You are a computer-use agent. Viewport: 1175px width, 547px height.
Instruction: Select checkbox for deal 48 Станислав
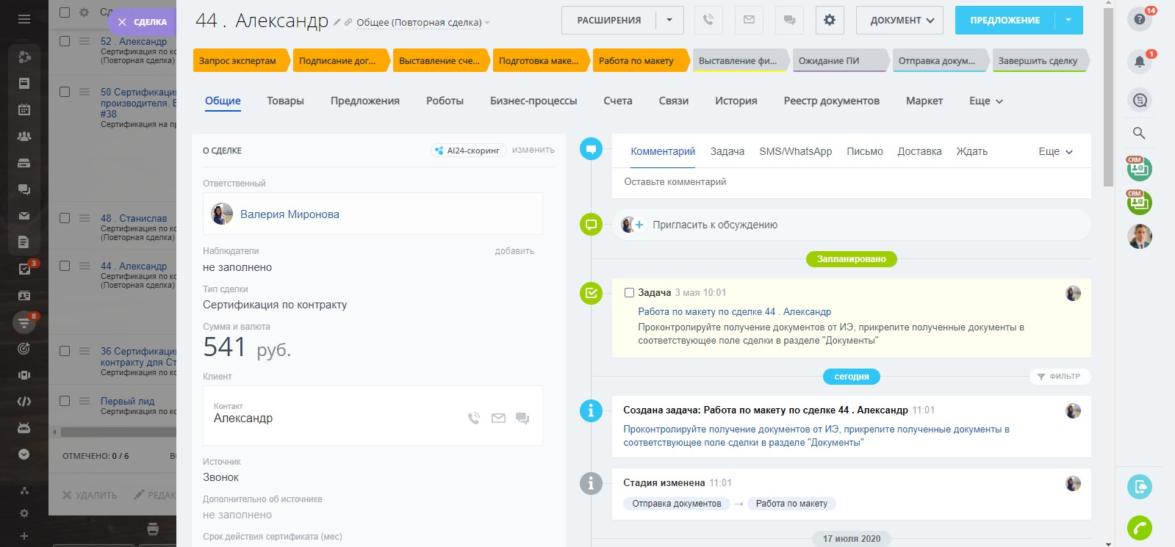coord(65,218)
